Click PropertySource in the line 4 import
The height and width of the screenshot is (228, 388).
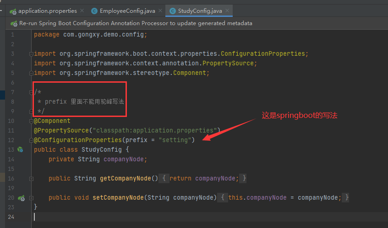coord(228,64)
